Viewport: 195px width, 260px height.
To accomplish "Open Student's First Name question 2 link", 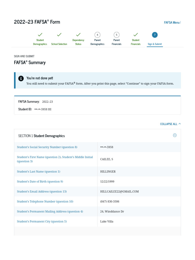I will 39,157.
